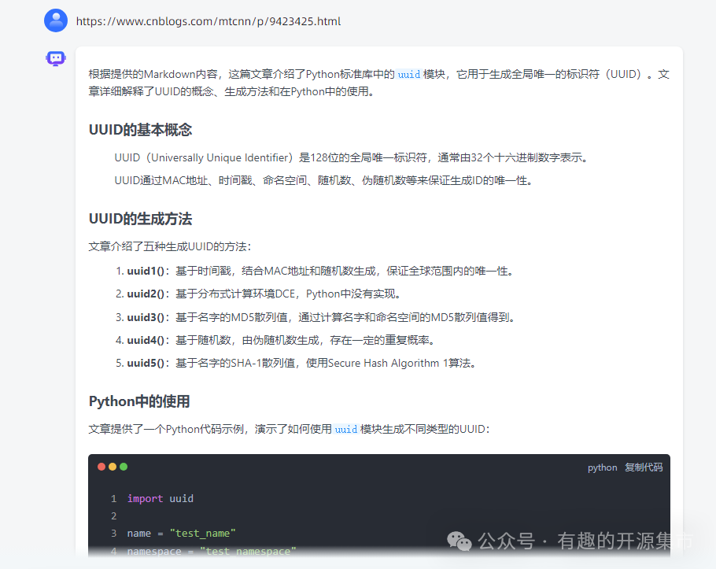Click the purple assistant robot icon
This screenshot has height=569, width=716.
55,58
